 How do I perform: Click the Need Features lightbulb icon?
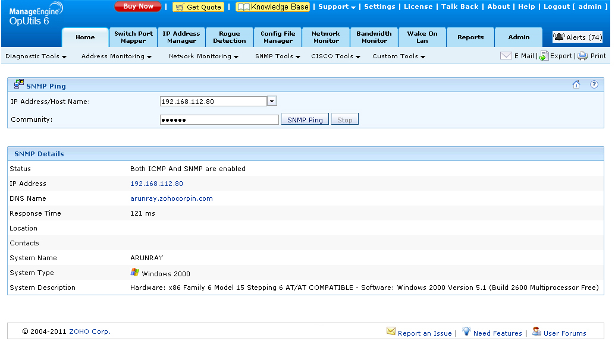pyautogui.click(x=466, y=331)
